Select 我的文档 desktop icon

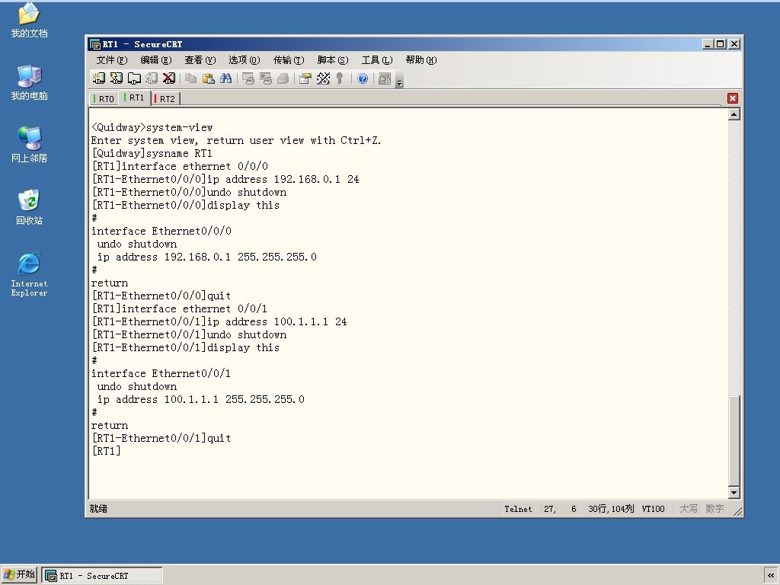pos(29,21)
